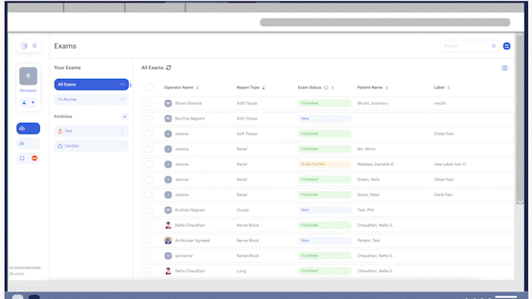The image size is (532, 299).
Task: Select the To Review list item
Action: click(x=91, y=100)
